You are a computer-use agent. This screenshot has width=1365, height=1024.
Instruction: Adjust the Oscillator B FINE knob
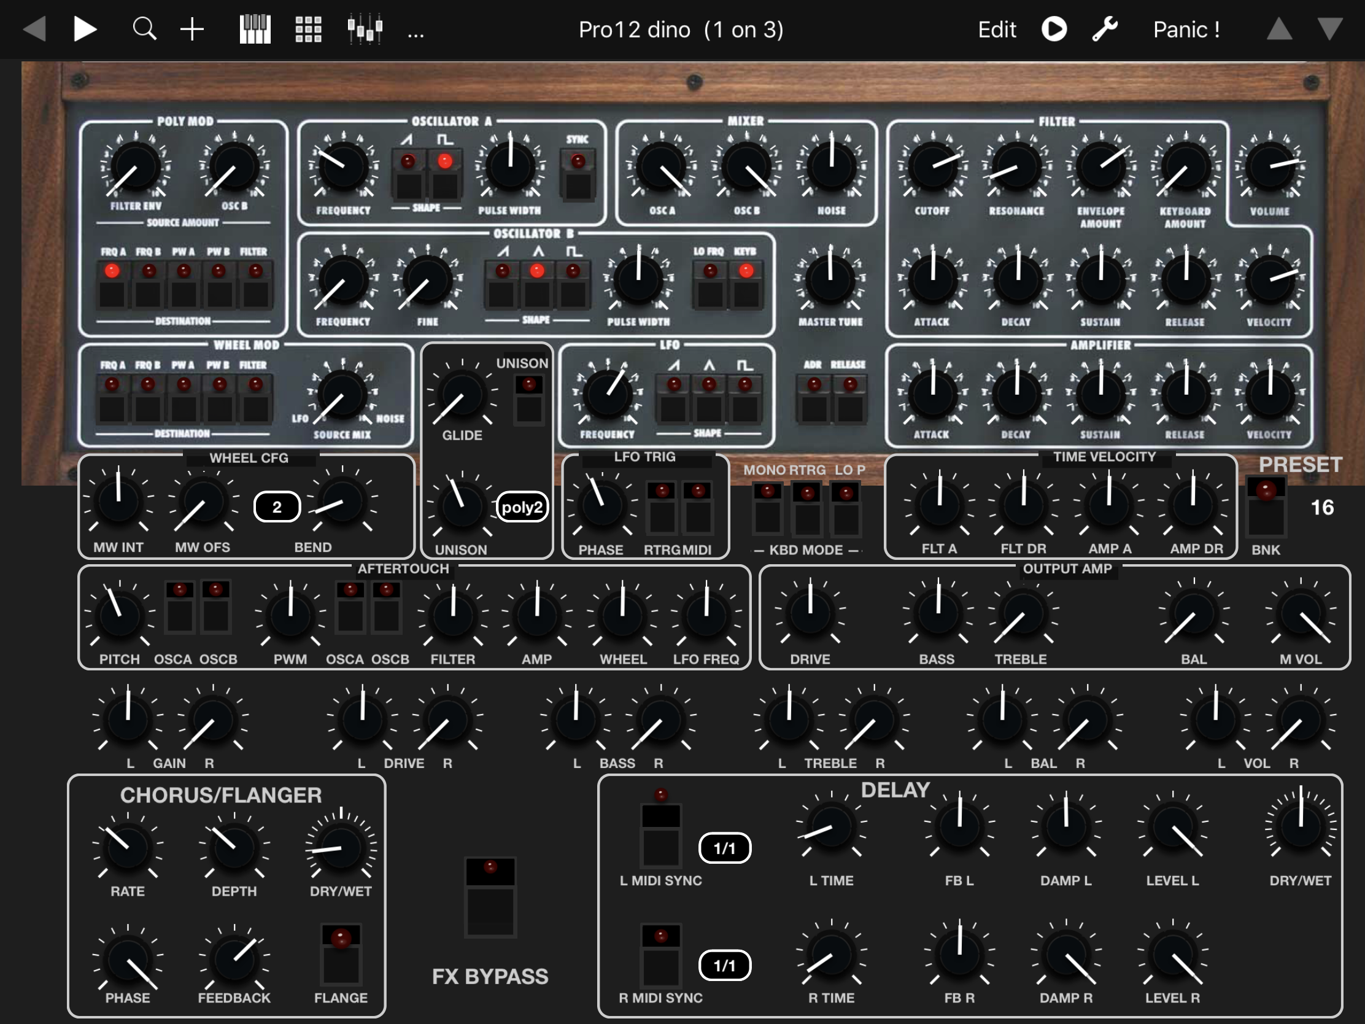coord(427,279)
